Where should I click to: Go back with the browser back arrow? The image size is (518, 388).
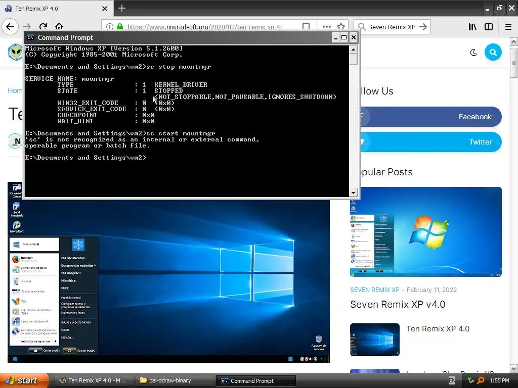(x=10, y=27)
